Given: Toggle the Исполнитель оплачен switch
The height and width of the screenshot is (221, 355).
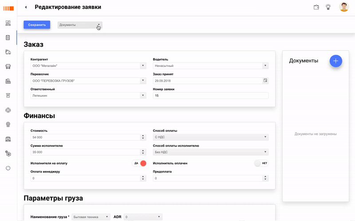Looking at the screenshot, I should coord(261,163).
